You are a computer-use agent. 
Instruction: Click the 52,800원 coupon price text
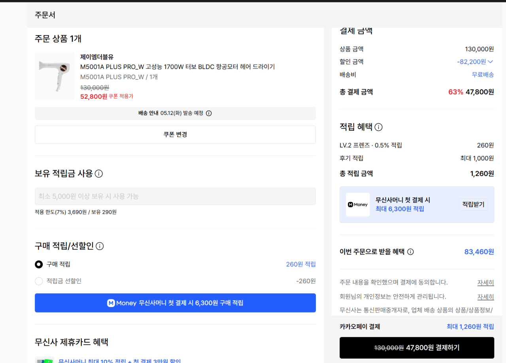(94, 96)
